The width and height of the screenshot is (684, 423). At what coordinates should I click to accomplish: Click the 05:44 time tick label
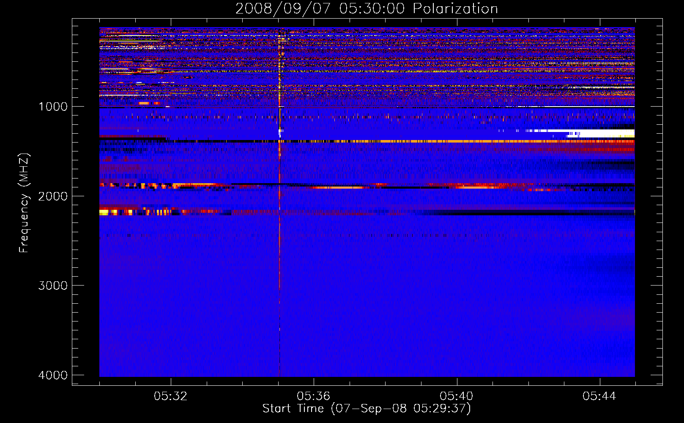599,396
